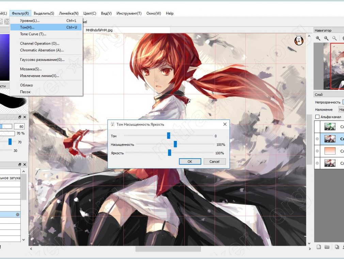Enable the Альфа-канал checkbox
Viewport: 344px width, 259px height.
point(317,117)
